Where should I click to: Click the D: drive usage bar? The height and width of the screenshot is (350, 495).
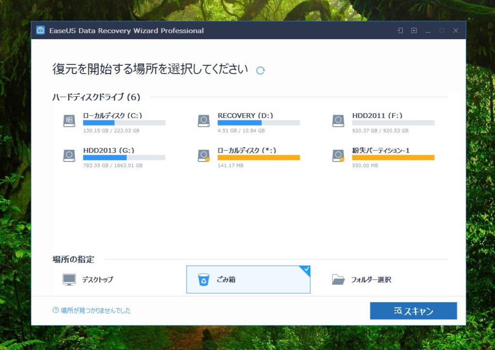(x=259, y=123)
